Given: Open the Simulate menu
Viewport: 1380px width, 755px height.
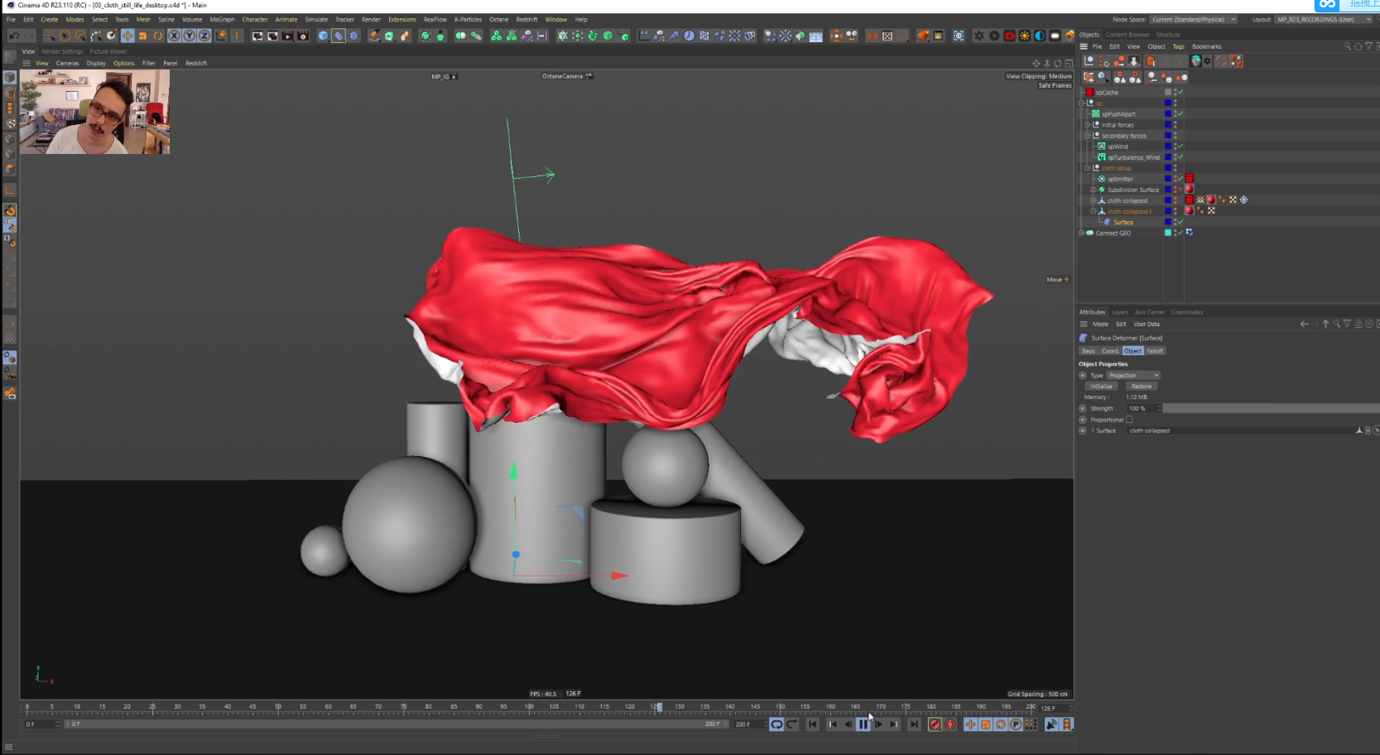Looking at the screenshot, I should coord(316,19).
